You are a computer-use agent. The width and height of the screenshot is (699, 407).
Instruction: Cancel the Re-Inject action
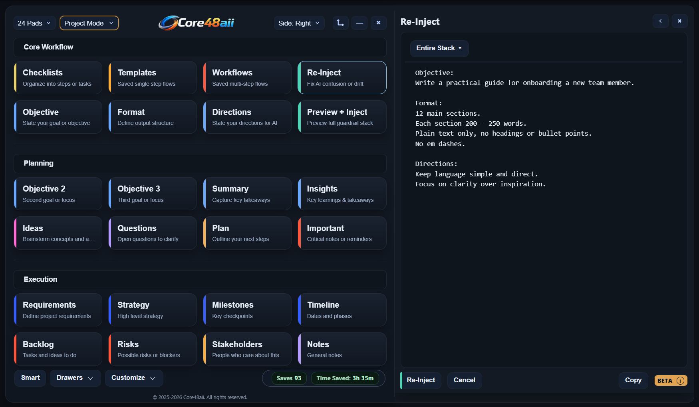464,380
